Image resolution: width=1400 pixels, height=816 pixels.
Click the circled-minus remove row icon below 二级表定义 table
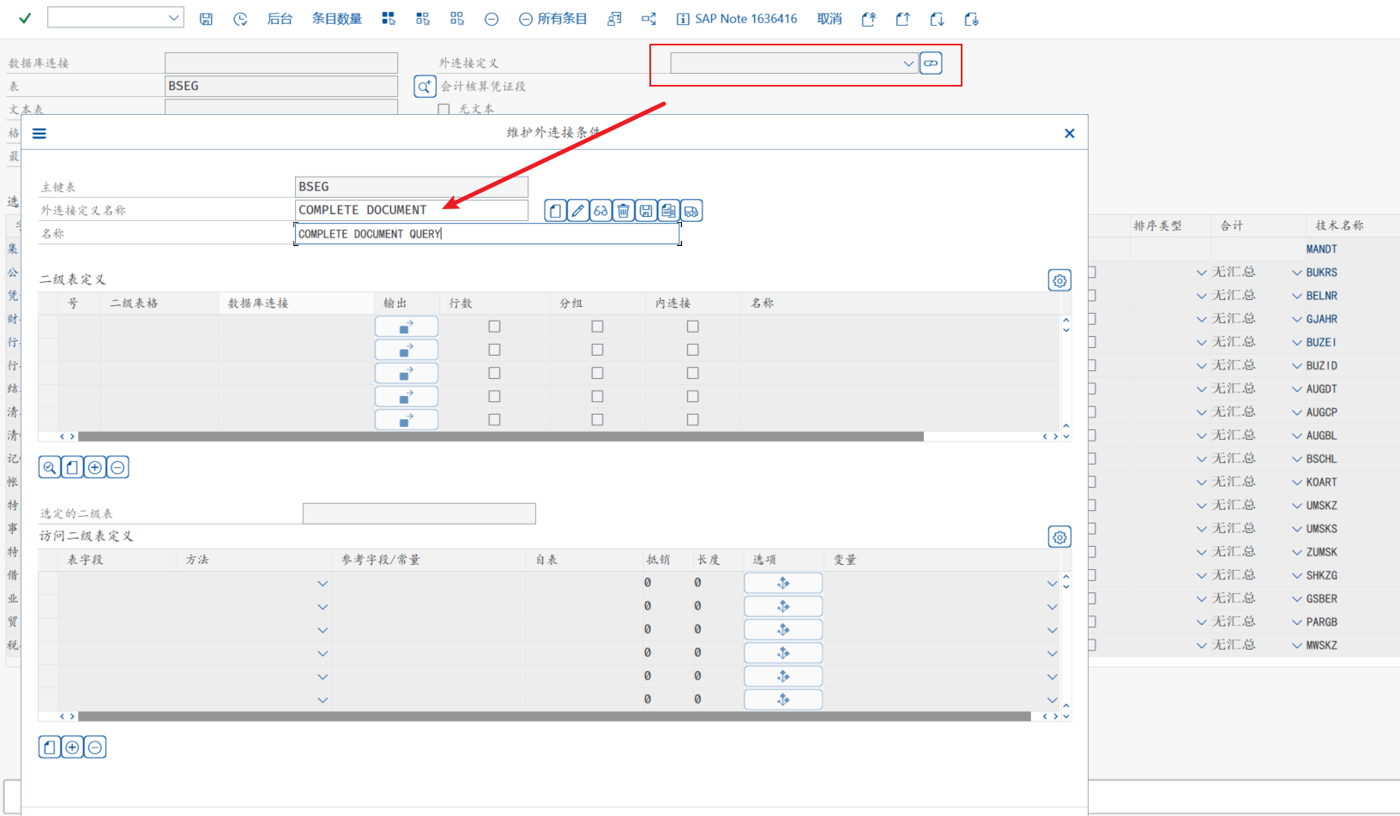(118, 467)
